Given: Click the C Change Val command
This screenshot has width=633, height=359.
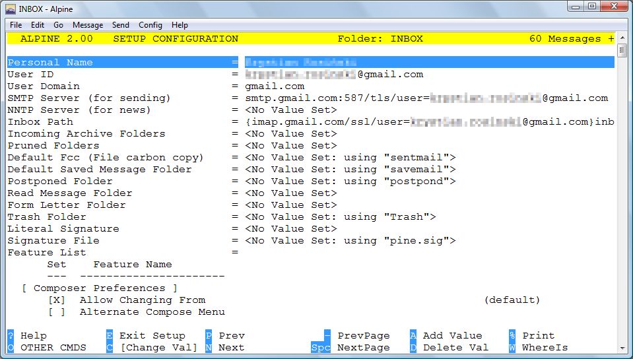Looking at the screenshot, I should coord(152,347).
